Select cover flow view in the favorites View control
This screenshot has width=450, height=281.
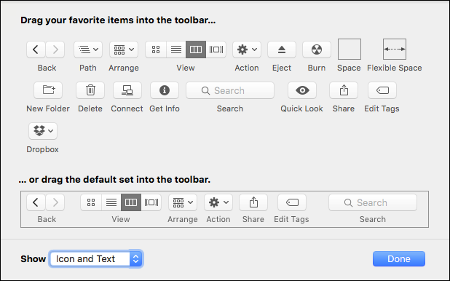216,50
